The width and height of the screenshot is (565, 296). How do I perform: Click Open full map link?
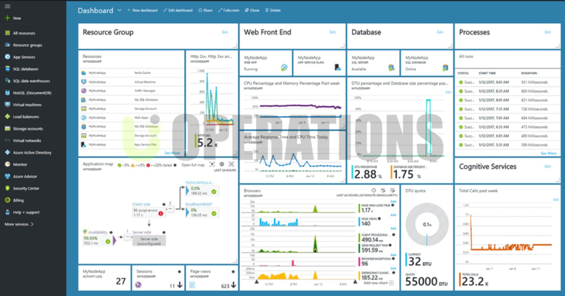pyautogui.click(x=193, y=165)
